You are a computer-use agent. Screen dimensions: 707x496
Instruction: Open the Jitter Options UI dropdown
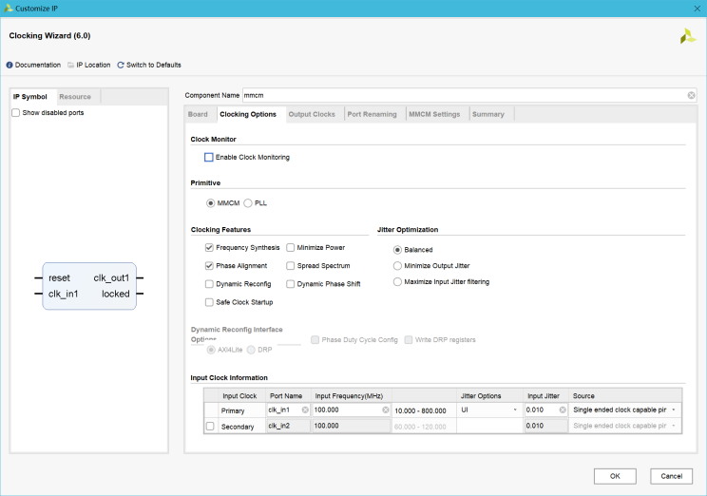(x=515, y=410)
